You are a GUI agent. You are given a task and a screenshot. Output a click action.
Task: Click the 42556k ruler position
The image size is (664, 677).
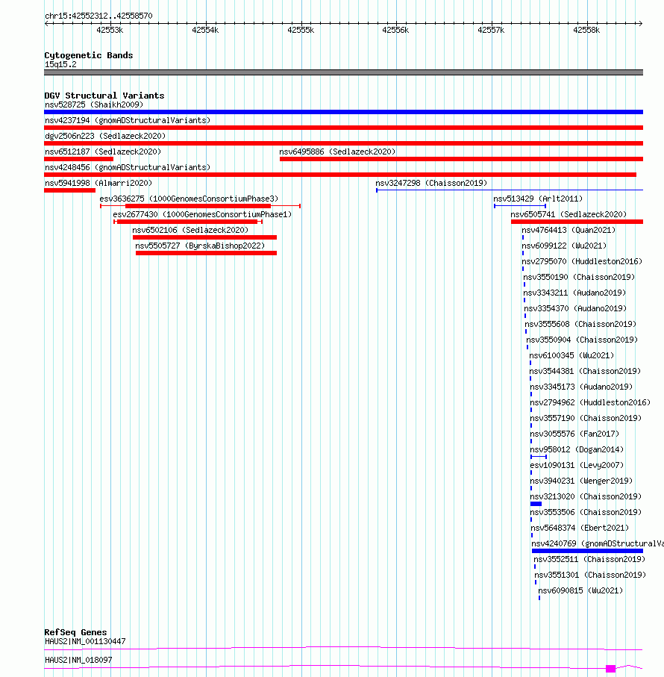pyautogui.click(x=395, y=30)
